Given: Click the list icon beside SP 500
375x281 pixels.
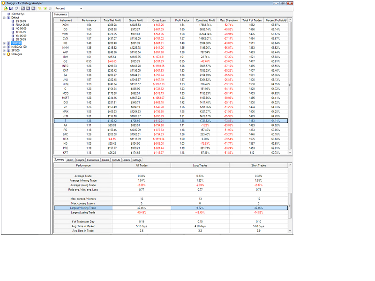Looking at the screenshot, I should (x=8, y=51).
